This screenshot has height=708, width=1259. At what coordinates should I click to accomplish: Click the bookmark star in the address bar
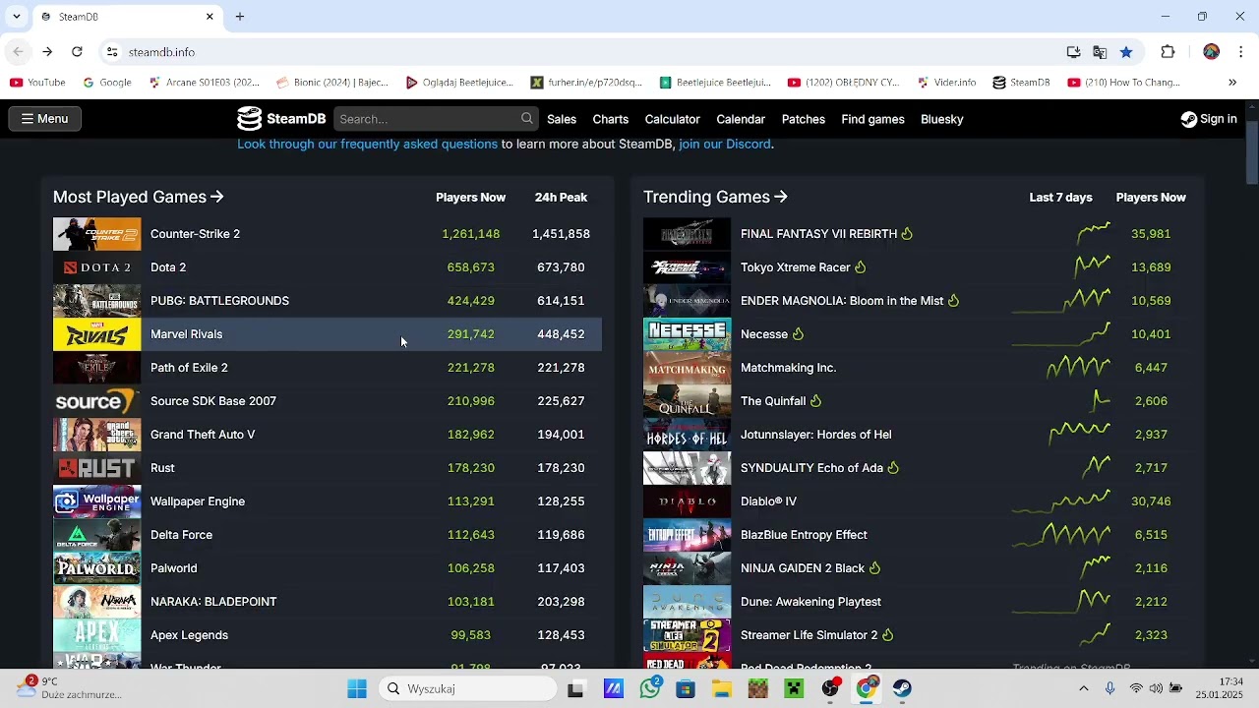point(1126,52)
